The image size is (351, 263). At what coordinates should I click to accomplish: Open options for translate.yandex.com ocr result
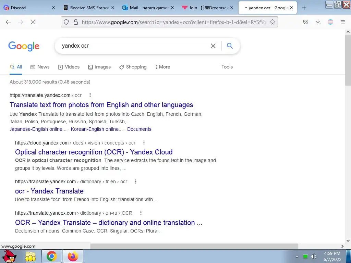coord(90,95)
